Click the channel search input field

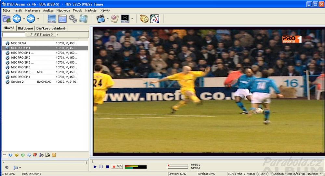click(14, 35)
